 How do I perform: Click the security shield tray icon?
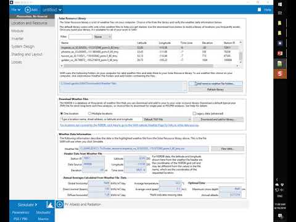[x=282, y=184]
